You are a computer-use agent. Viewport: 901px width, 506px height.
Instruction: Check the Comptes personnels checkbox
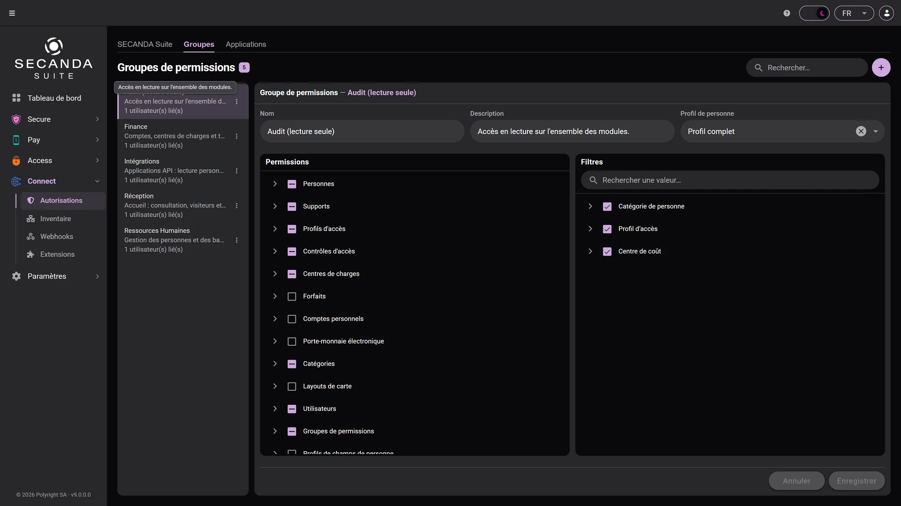(292, 319)
